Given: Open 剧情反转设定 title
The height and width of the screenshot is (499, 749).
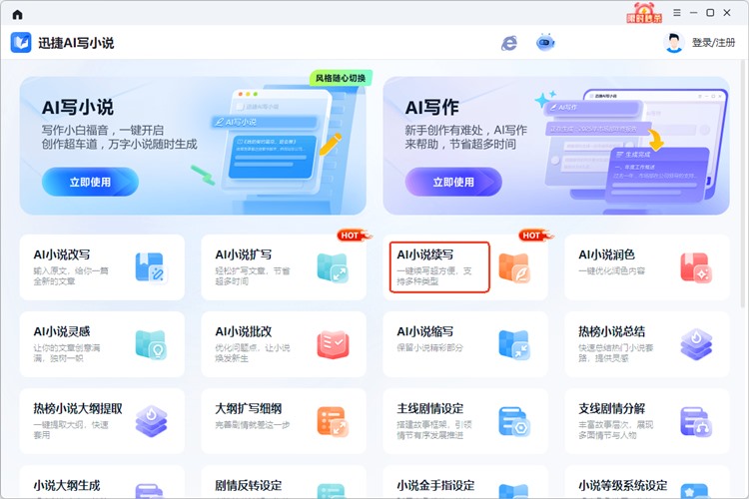Looking at the screenshot, I should coord(249,486).
